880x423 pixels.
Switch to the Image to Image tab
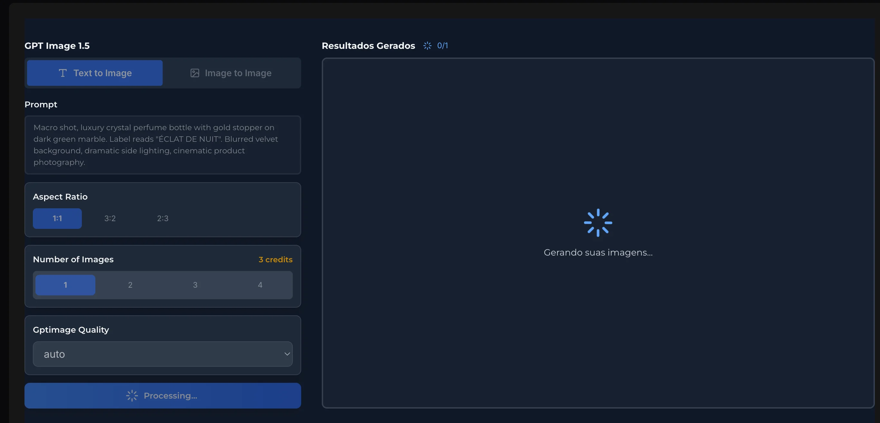(231, 73)
